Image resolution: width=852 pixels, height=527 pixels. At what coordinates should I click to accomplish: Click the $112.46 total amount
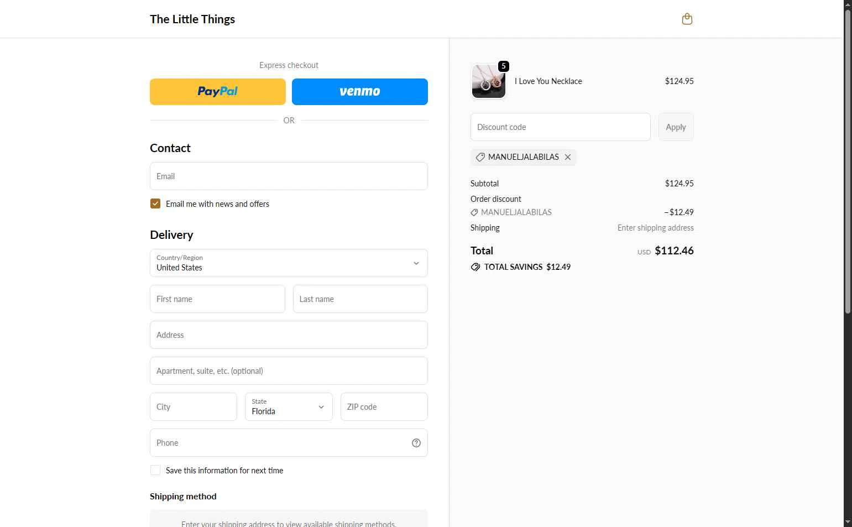pos(674,251)
